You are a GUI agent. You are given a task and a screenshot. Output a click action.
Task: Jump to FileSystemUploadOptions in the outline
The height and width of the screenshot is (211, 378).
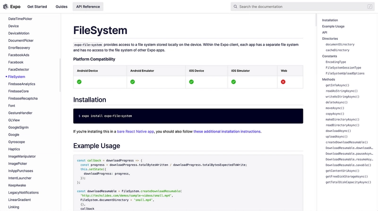pos(345,73)
